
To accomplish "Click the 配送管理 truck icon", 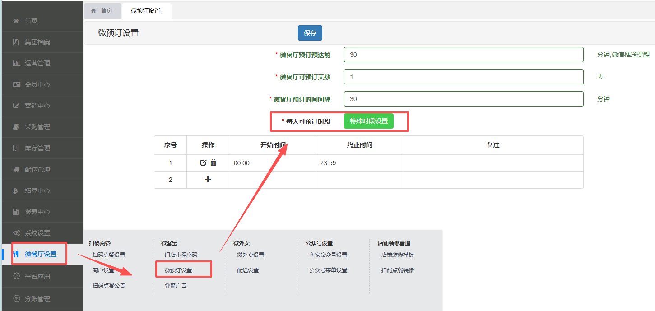I will tap(16, 169).
